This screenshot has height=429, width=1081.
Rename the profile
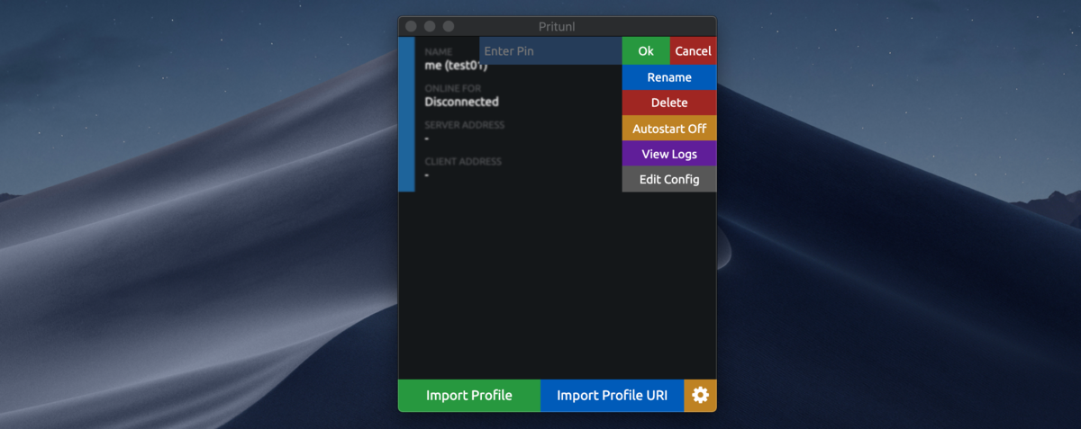pos(669,77)
